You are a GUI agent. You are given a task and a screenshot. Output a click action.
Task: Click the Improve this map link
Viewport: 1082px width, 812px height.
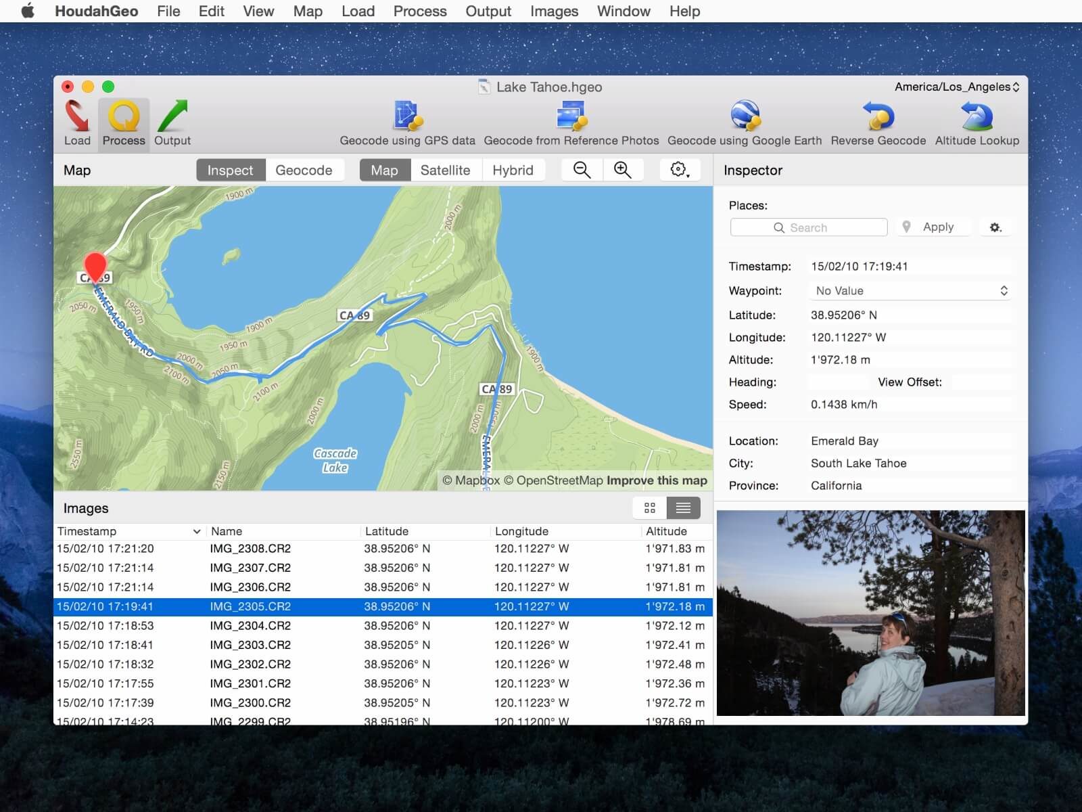[x=655, y=480]
